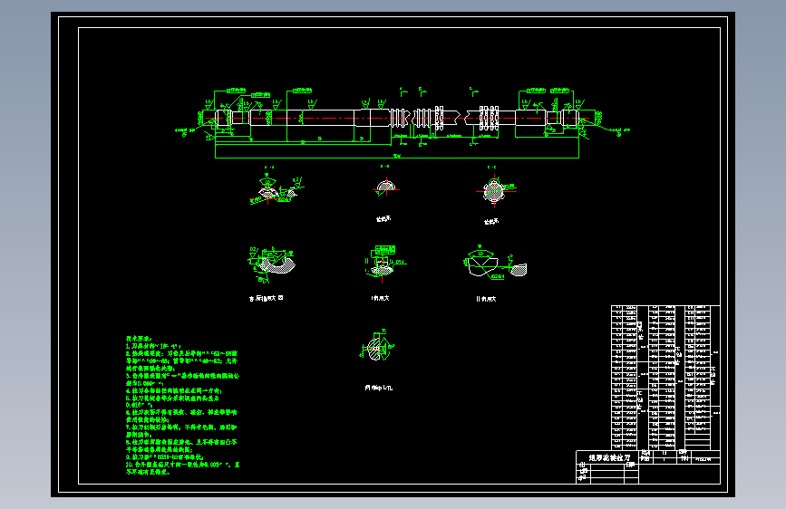The image size is (786, 509).
Task: Select the C-C spline cross-section view
Action: click(x=495, y=190)
